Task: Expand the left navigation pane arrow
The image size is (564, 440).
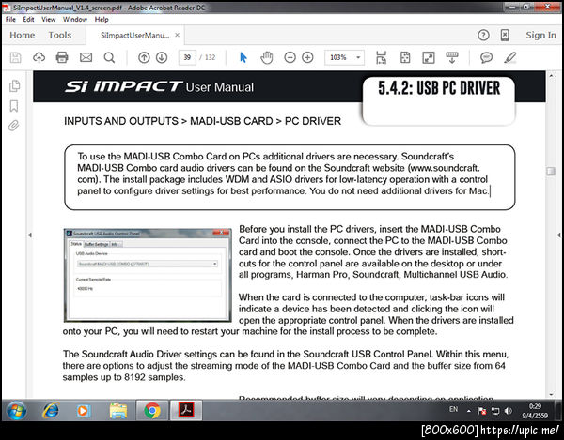Action: (x=30, y=235)
